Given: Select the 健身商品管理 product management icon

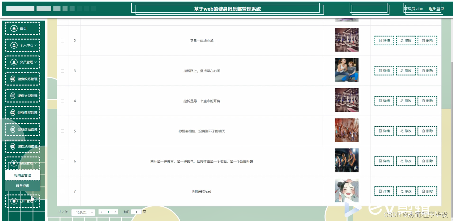Looking at the screenshot, I should coord(13,129).
